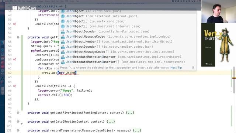Image resolution: width=236 pixels, height=133 pixels.
Task: Click gutter marker on line 65
Action: pos(14,86)
